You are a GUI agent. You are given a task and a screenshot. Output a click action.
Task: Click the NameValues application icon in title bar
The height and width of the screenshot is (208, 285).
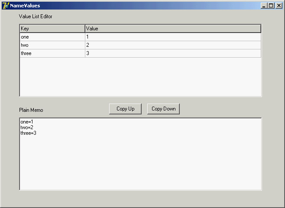click(6, 6)
